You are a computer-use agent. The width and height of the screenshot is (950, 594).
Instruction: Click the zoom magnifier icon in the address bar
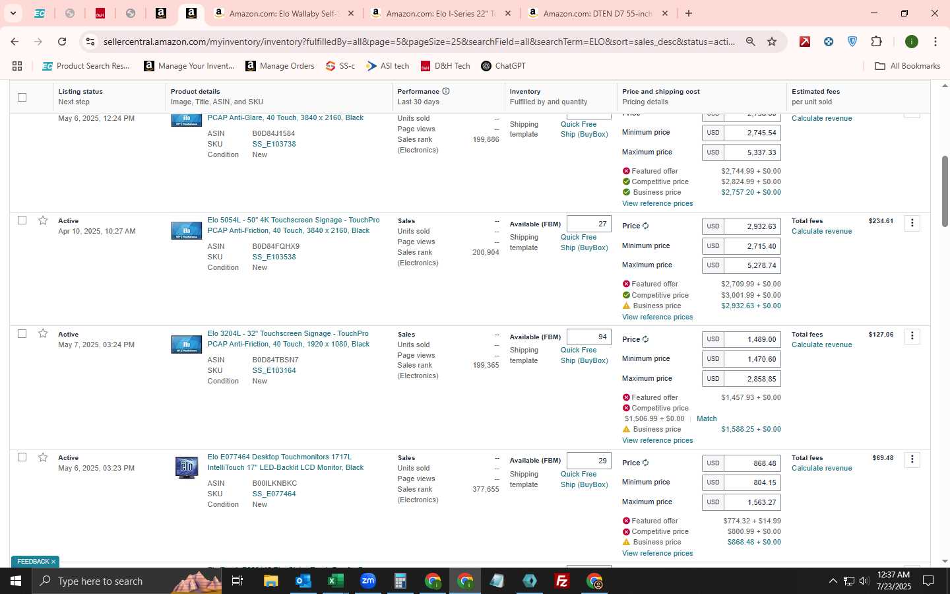[750, 42]
